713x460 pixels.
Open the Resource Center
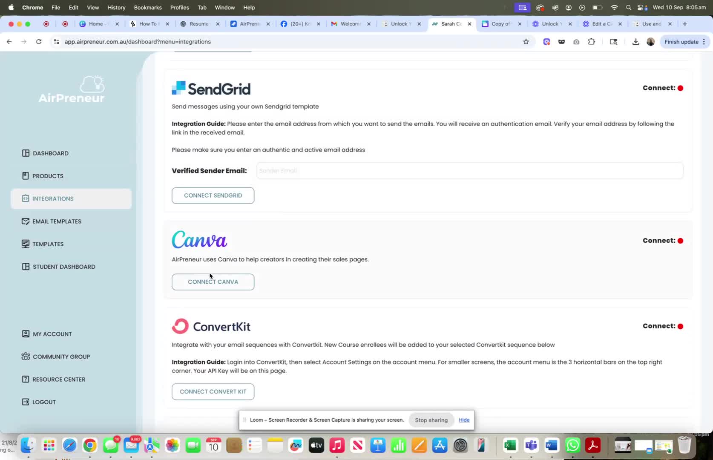pos(54,379)
